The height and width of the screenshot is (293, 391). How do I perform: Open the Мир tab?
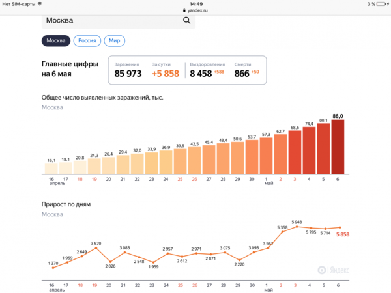coord(115,41)
